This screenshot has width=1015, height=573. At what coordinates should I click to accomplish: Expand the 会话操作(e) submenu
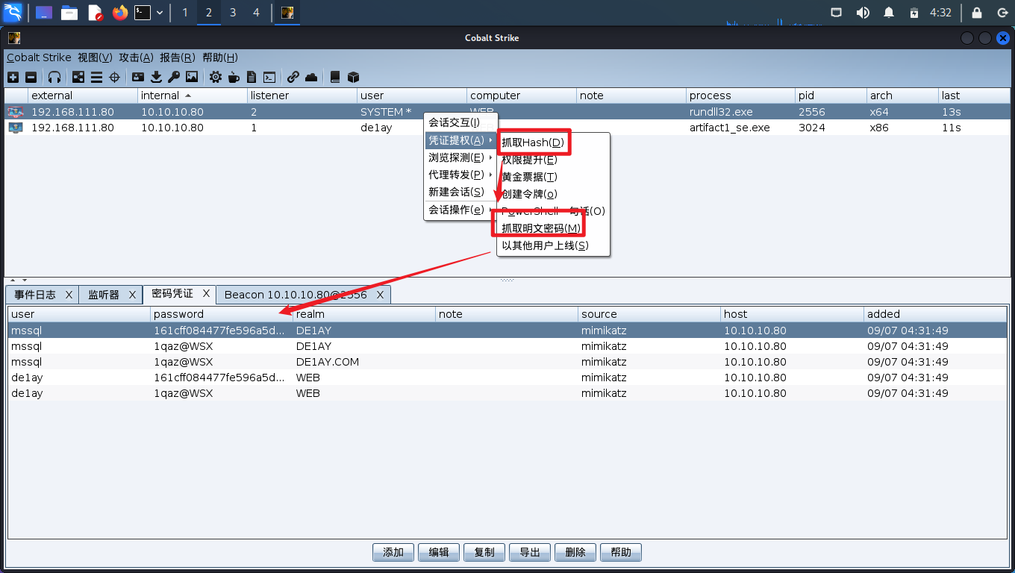pyautogui.click(x=460, y=210)
